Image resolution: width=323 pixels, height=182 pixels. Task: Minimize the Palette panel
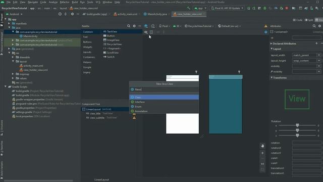point(140,26)
